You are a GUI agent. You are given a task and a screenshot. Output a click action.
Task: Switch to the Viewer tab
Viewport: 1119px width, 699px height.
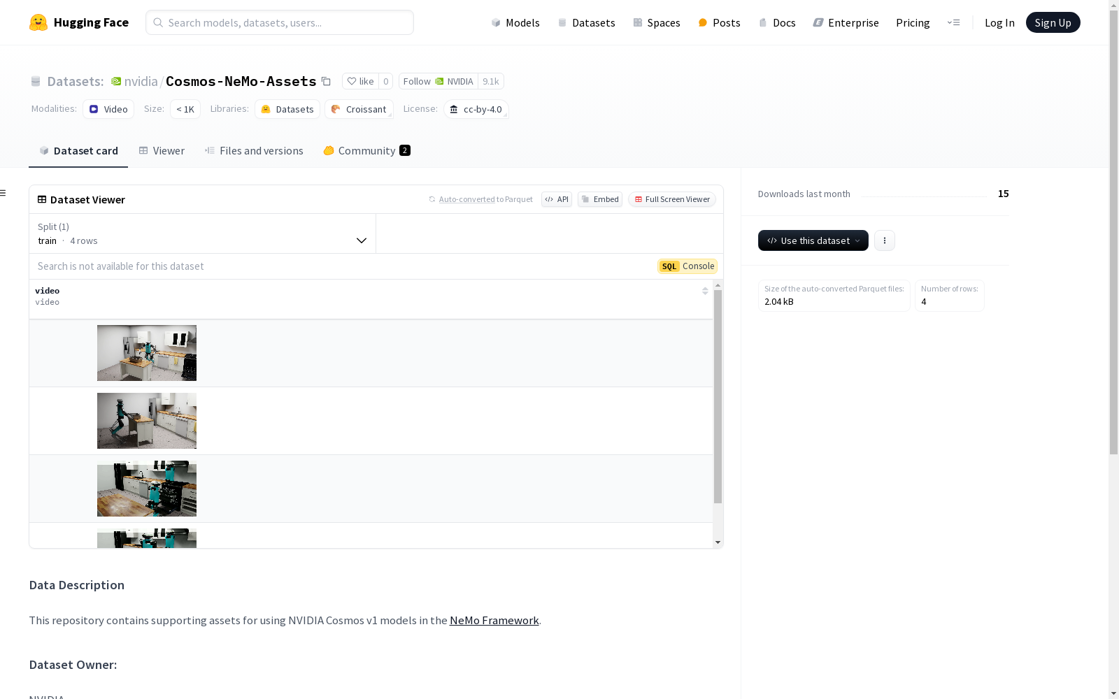[x=162, y=151]
